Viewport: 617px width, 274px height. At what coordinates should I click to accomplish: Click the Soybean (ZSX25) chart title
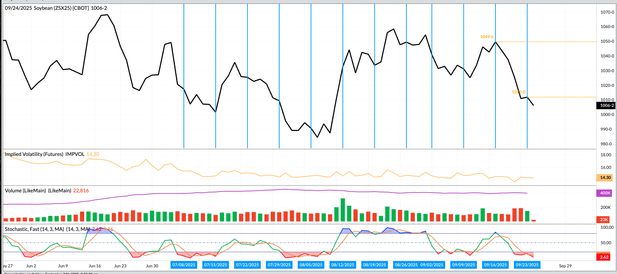click(x=56, y=8)
